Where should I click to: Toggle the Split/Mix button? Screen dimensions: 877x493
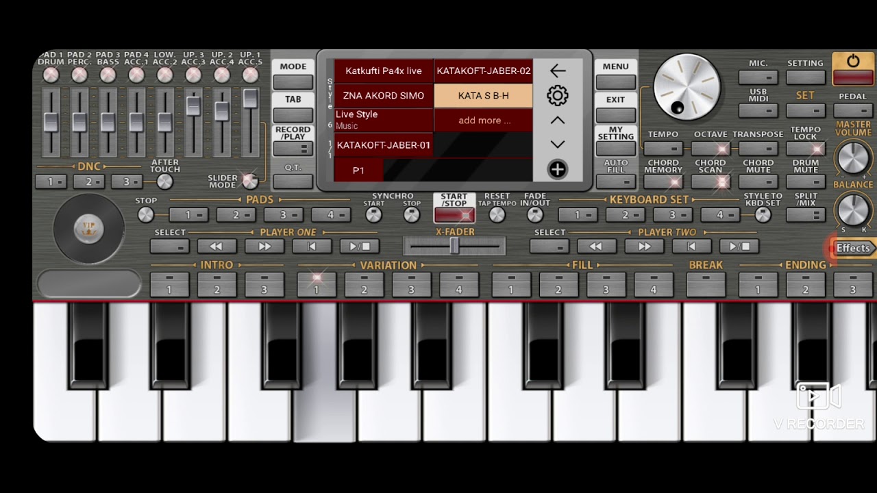pyautogui.click(x=806, y=215)
